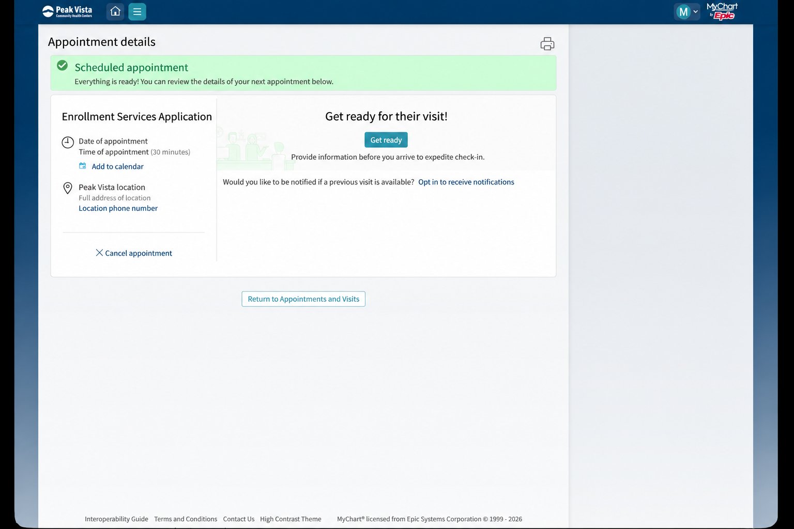Print the appointment details with printer icon
The width and height of the screenshot is (794, 529).
pos(547,43)
